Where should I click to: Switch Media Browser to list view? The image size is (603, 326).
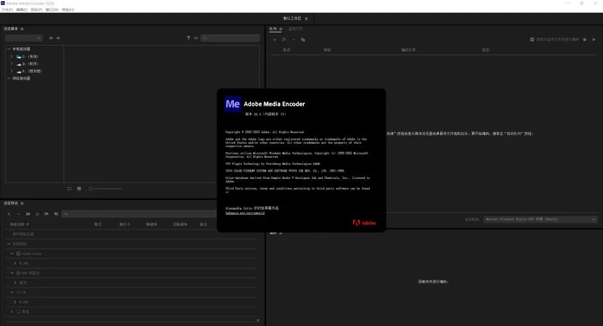tap(70, 188)
